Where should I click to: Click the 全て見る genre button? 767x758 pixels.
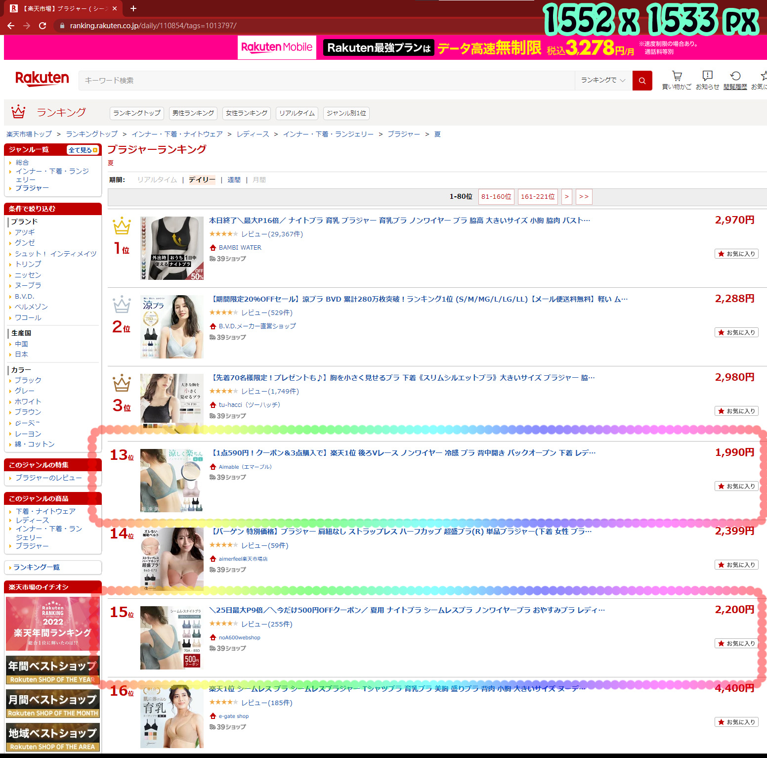tap(83, 150)
